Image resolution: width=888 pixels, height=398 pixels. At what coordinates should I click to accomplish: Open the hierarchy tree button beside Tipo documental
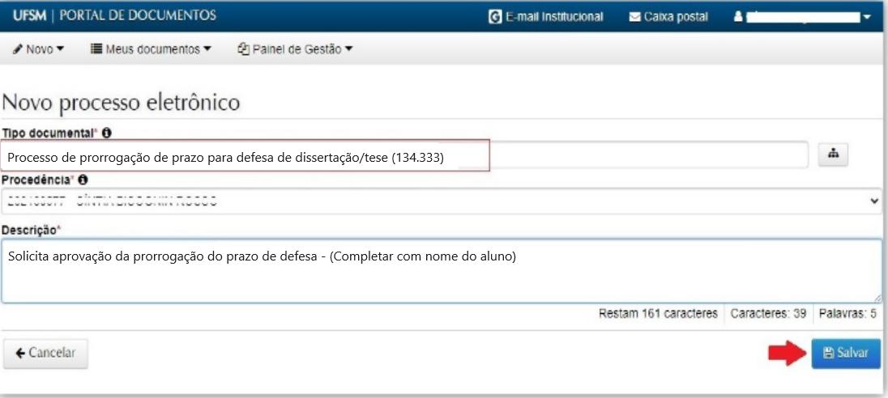[833, 156]
